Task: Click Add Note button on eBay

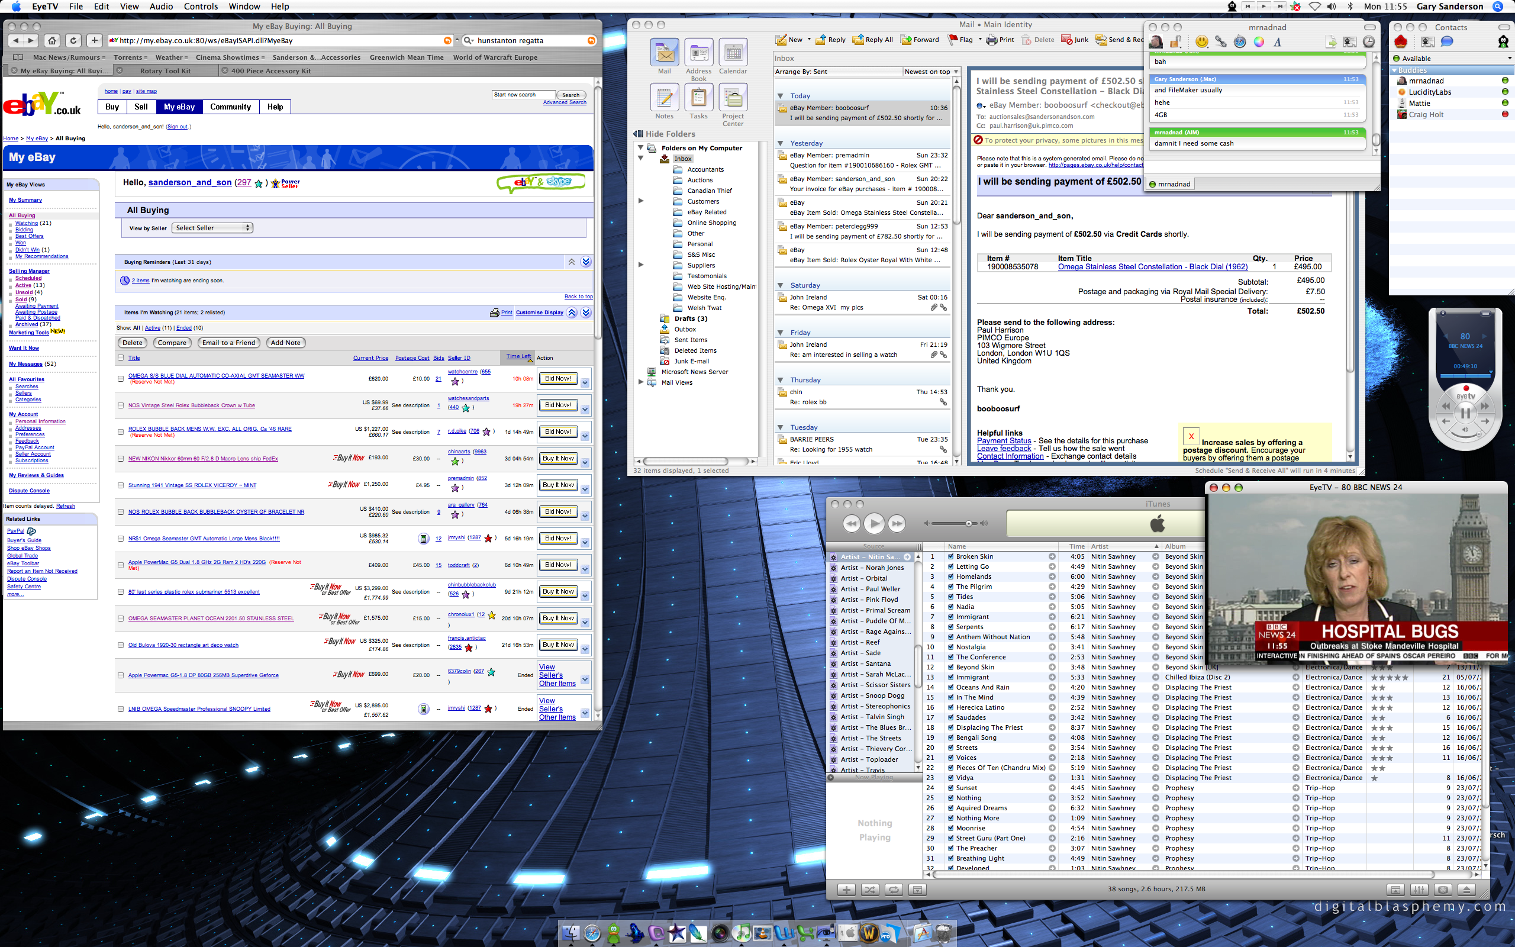Action: (x=285, y=343)
